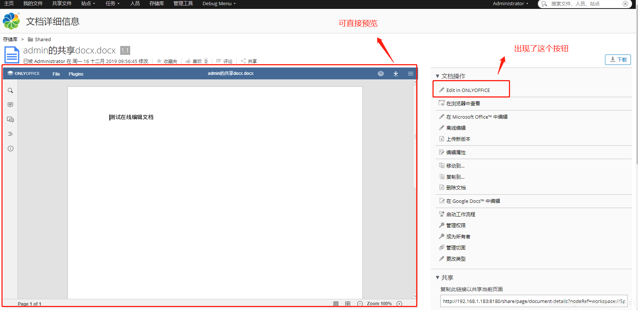This screenshot has width=638, height=310.
Task: Open the ONLYOFFICE Plugins menu
Action: 76,74
